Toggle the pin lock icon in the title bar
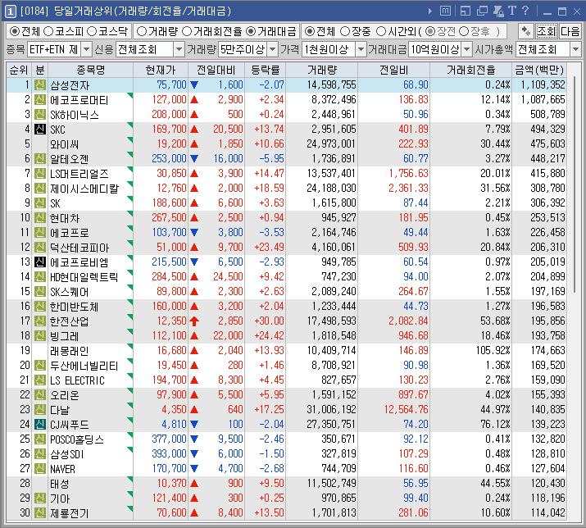Viewport: 586px width, 528px height. pos(498,11)
